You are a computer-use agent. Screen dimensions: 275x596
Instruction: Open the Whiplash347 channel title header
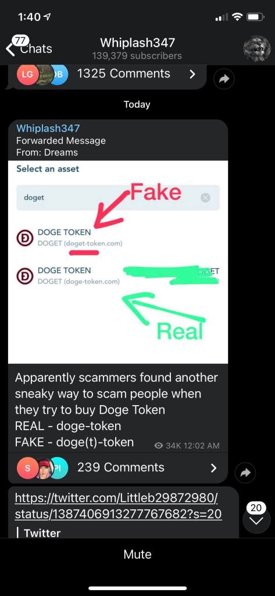click(x=137, y=48)
